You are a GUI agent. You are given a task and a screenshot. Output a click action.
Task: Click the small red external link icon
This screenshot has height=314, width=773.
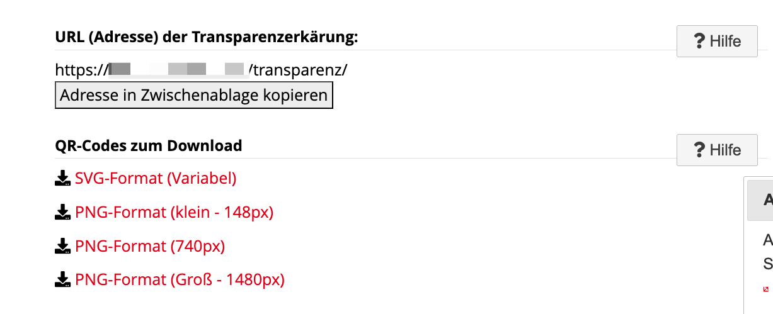pyautogui.click(x=765, y=289)
